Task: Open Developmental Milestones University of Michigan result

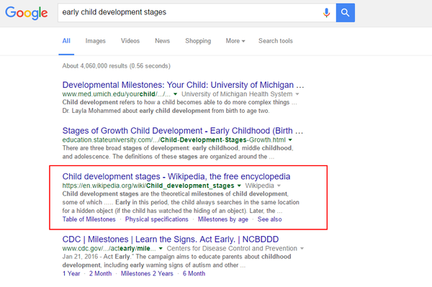Action: pyautogui.click(x=183, y=85)
